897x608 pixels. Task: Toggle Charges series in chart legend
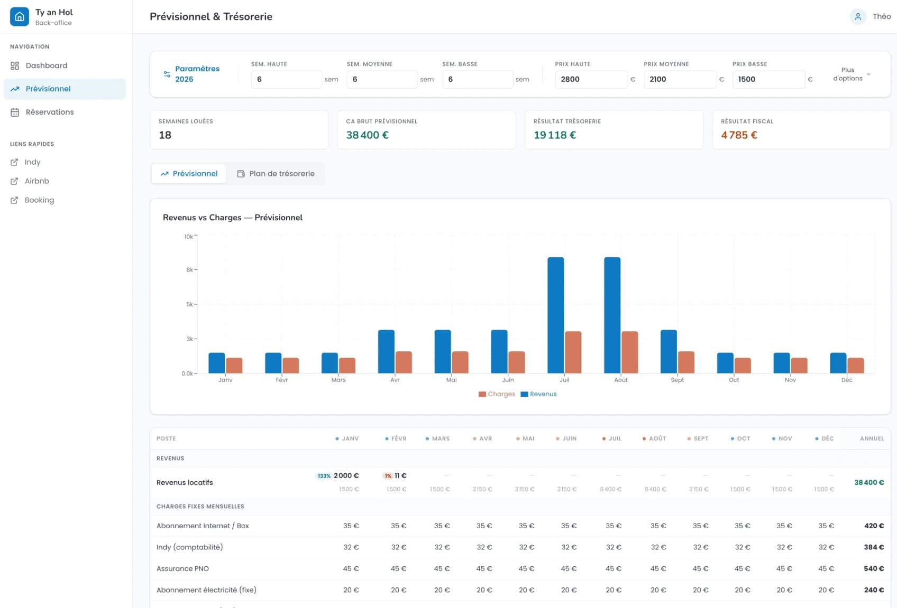497,394
